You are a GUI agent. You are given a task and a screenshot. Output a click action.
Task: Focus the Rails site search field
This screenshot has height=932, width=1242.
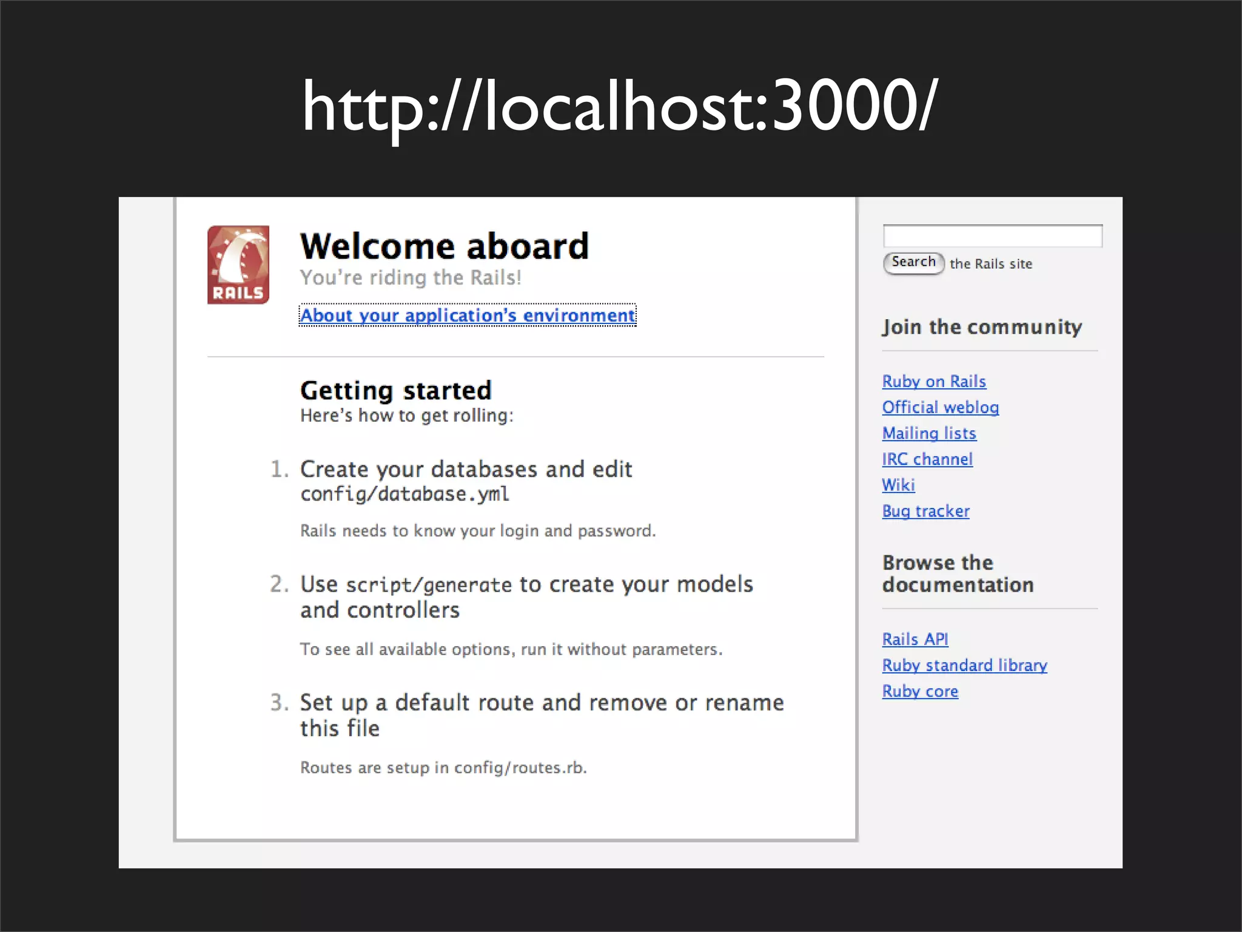click(992, 235)
